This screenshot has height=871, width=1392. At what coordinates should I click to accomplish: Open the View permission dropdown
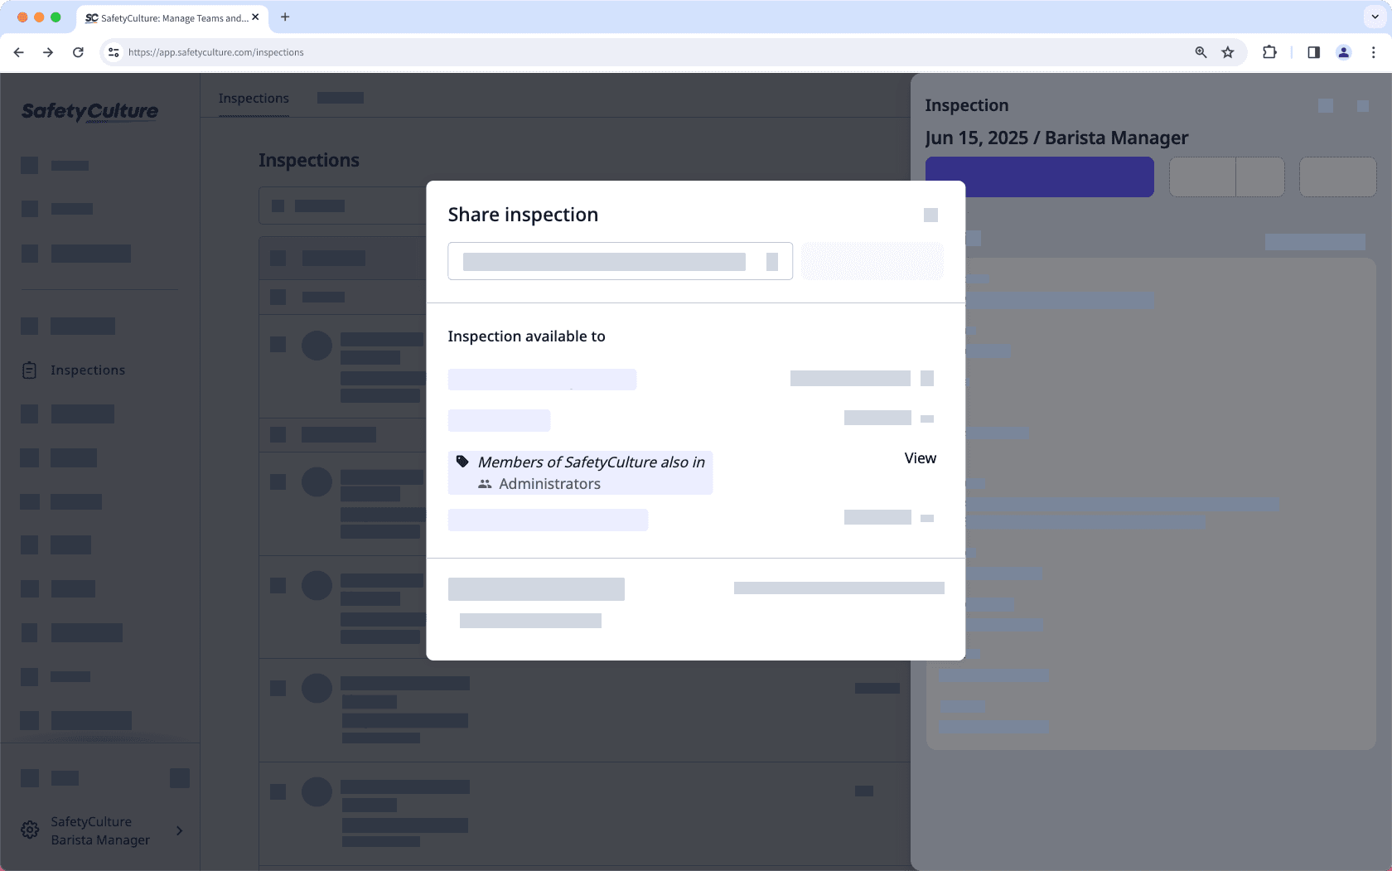pos(920,457)
